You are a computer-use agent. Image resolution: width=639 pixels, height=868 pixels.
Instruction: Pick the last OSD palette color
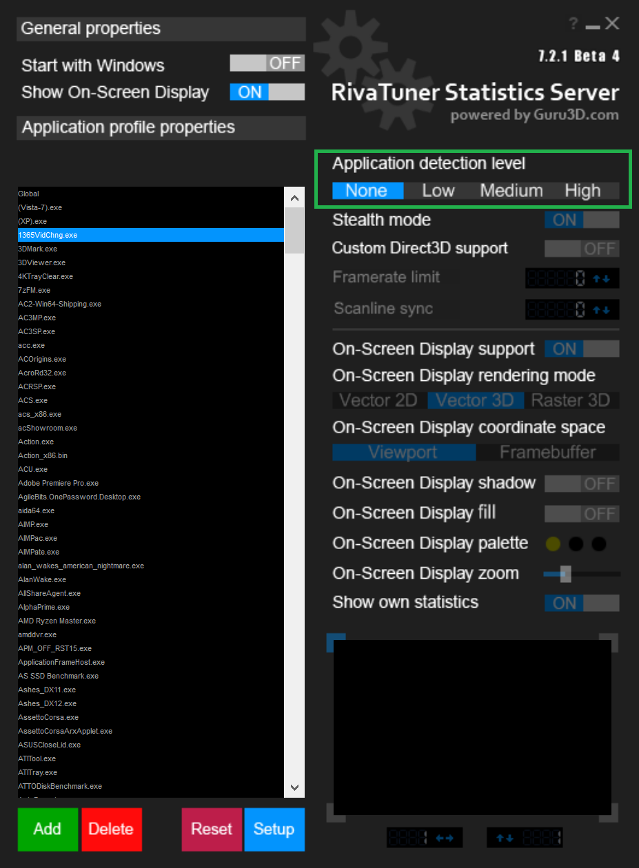tap(599, 544)
